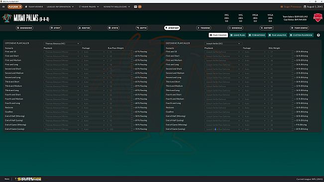Open offensive First and 10 playbook dropdown

pos(62,52)
